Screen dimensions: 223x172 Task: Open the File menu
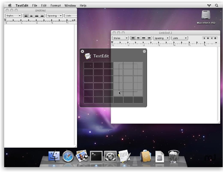pyautogui.click(x=34, y=6)
